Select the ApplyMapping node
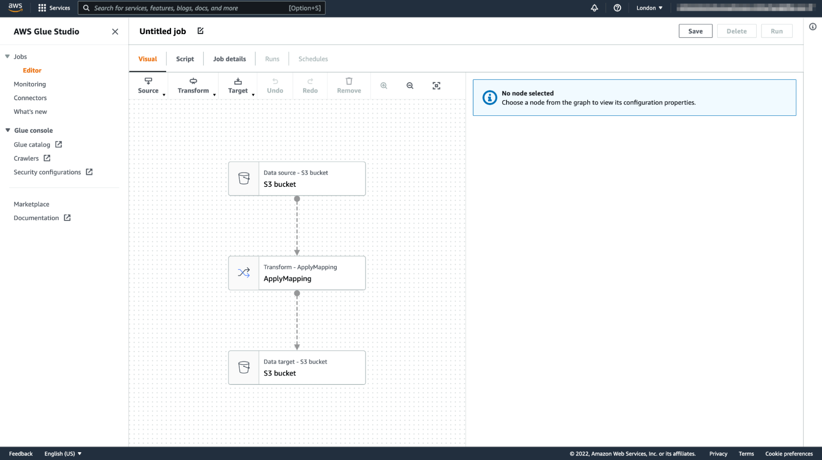This screenshot has width=822, height=460. coord(297,273)
